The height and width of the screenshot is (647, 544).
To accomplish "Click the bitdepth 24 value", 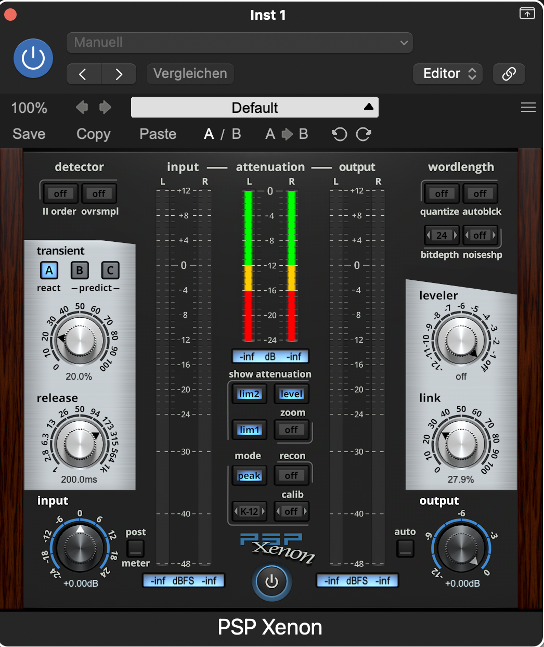I will click(x=442, y=235).
